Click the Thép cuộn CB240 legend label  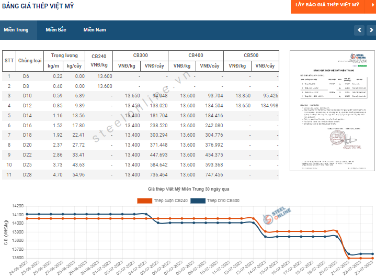tap(170, 201)
